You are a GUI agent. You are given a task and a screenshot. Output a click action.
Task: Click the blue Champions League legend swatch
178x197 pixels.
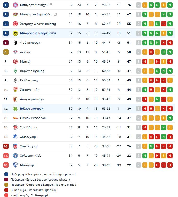(6, 174)
